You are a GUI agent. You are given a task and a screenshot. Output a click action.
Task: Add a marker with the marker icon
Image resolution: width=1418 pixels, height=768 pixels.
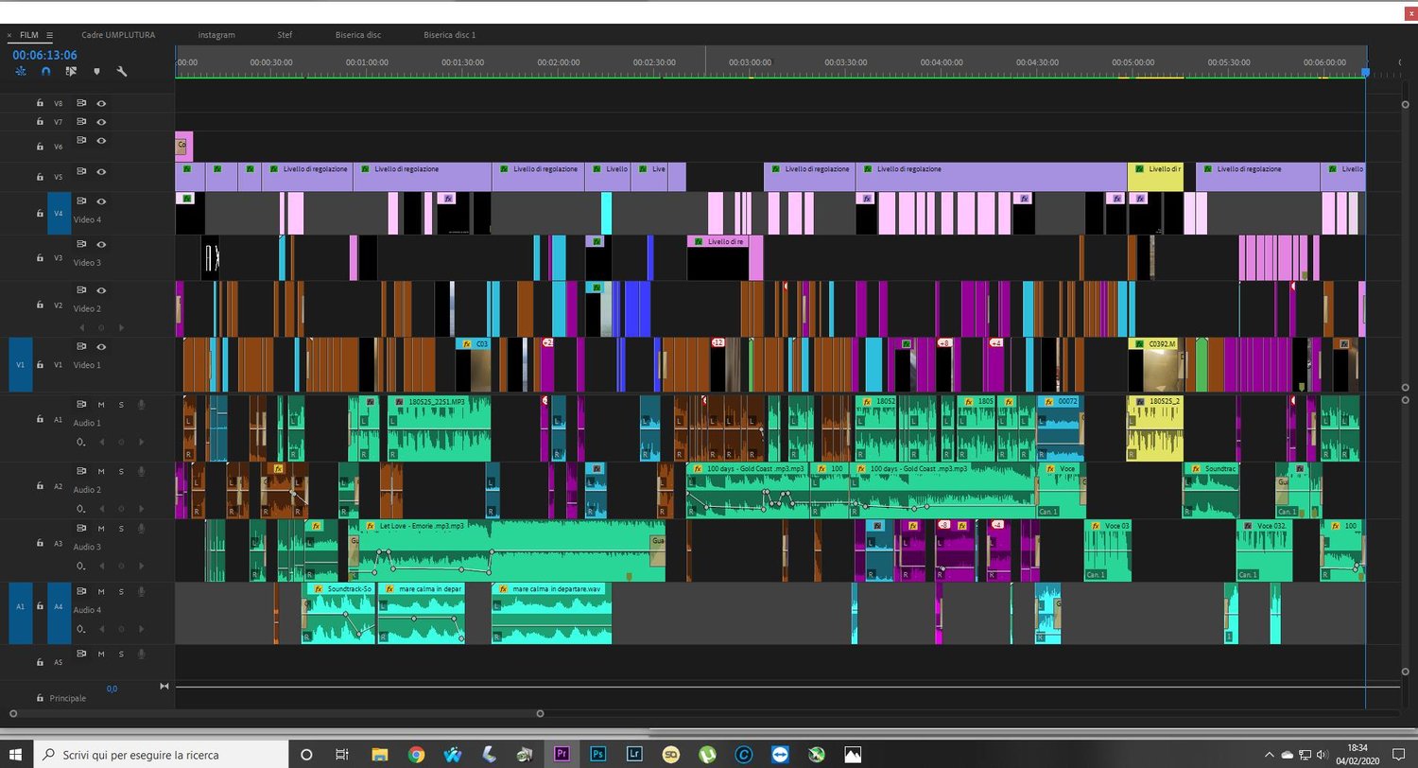coord(96,71)
